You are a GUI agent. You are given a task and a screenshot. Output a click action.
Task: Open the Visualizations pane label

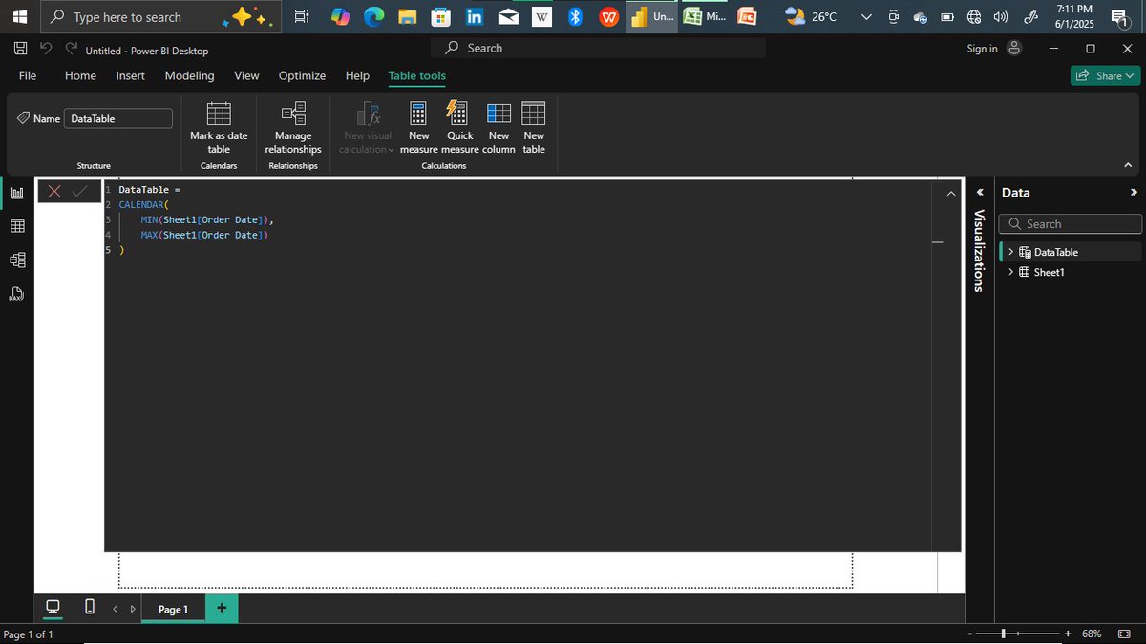(979, 251)
